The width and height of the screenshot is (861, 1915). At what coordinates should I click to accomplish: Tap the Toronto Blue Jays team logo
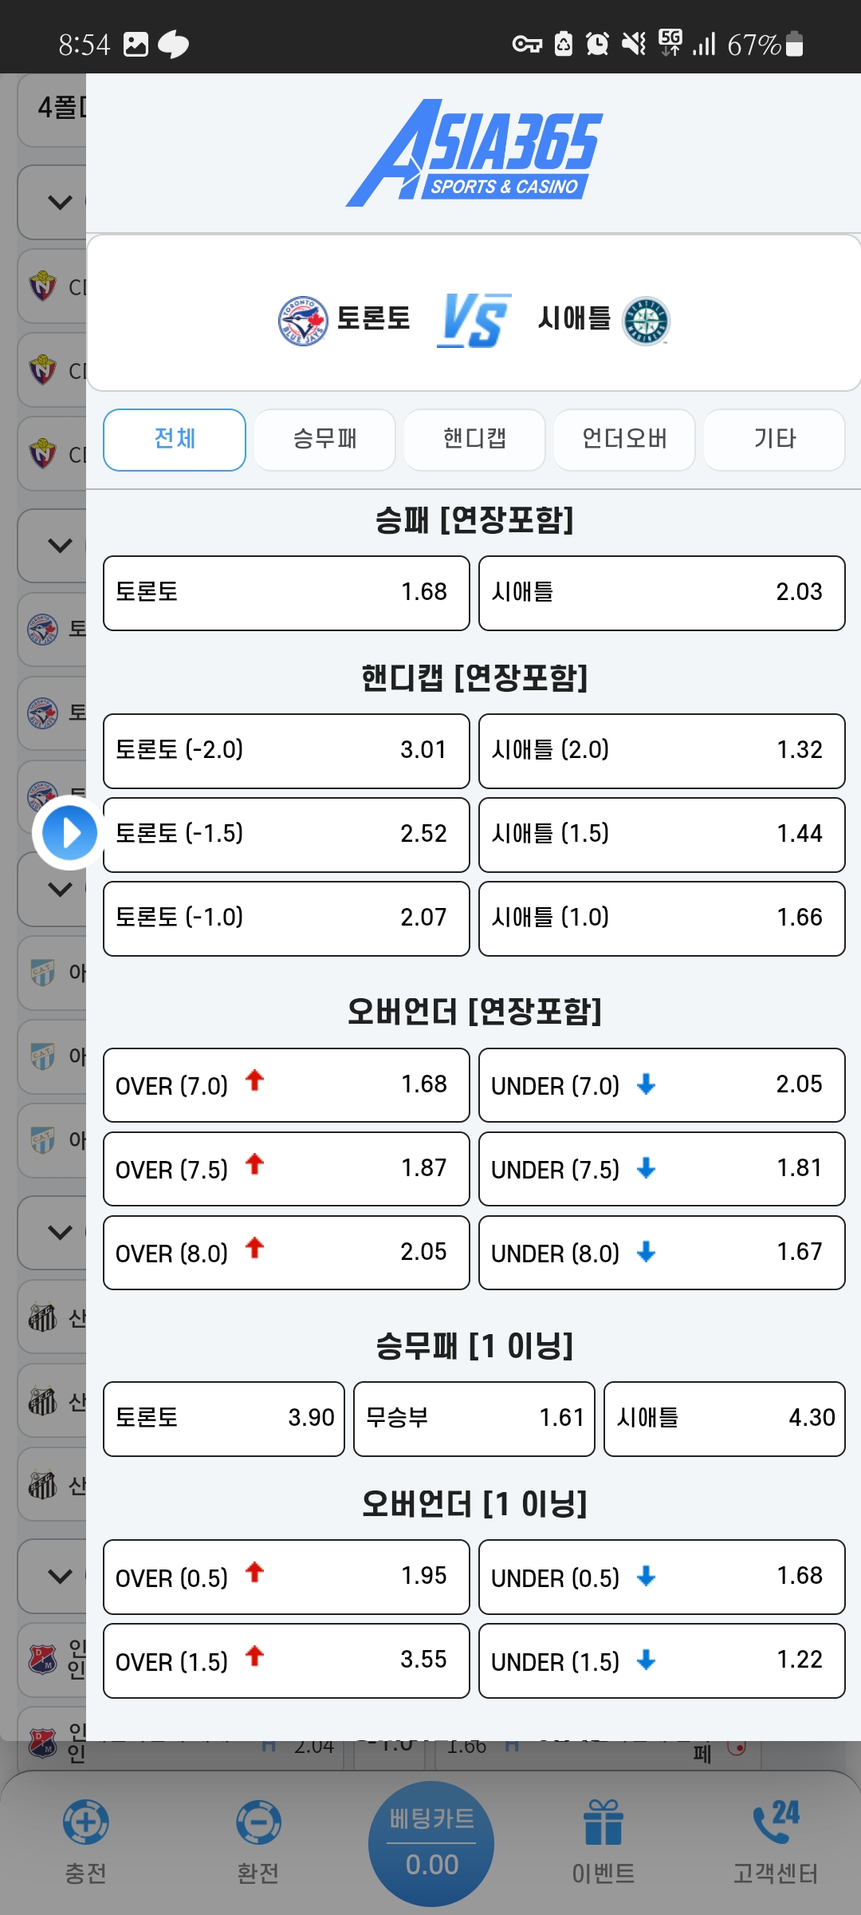click(x=302, y=321)
